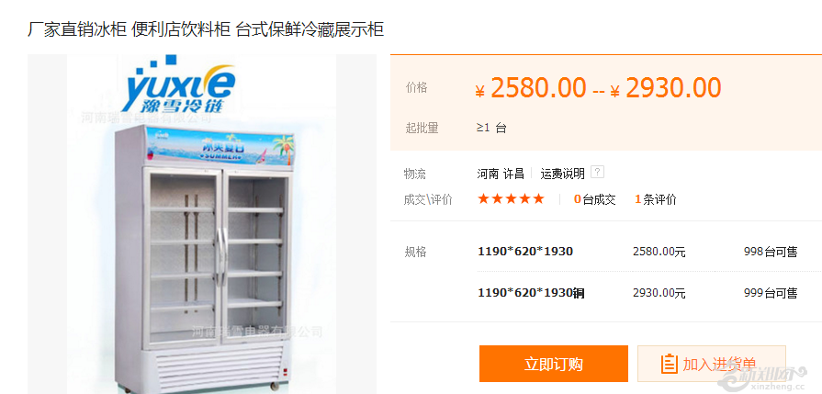The height and width of the screenshot is (394, 822).
Task: Click the 998台可售 stock text
Action: pos(770,252)
